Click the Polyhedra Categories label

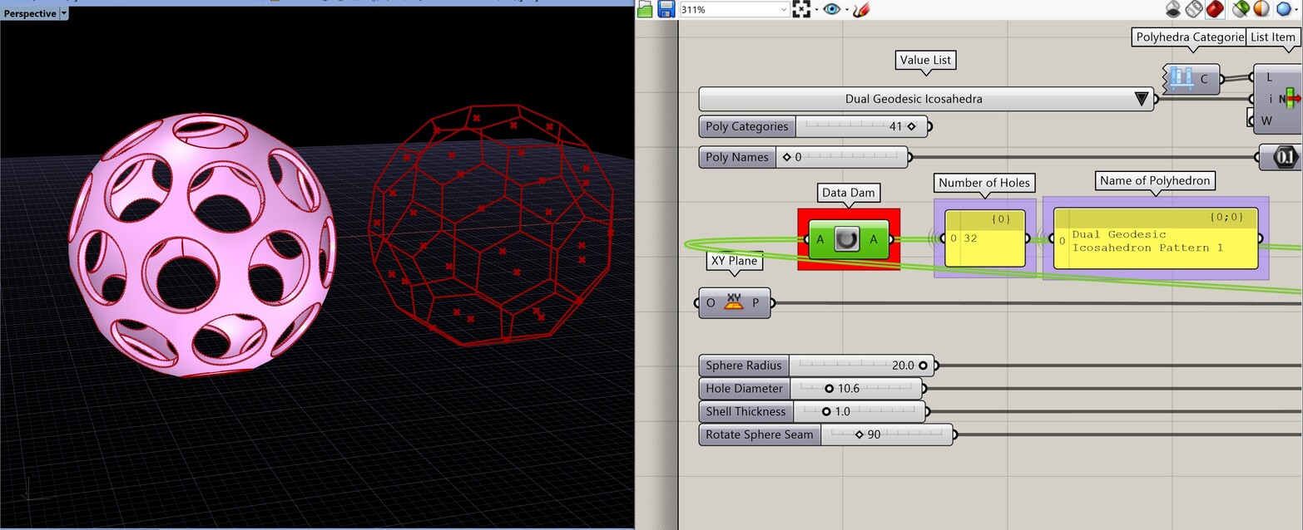[x=1190, y=37]
